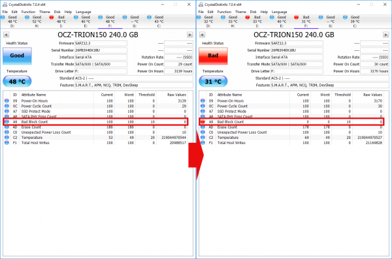
Task: Click the red Bad health status button
Action: coord(213,56)
